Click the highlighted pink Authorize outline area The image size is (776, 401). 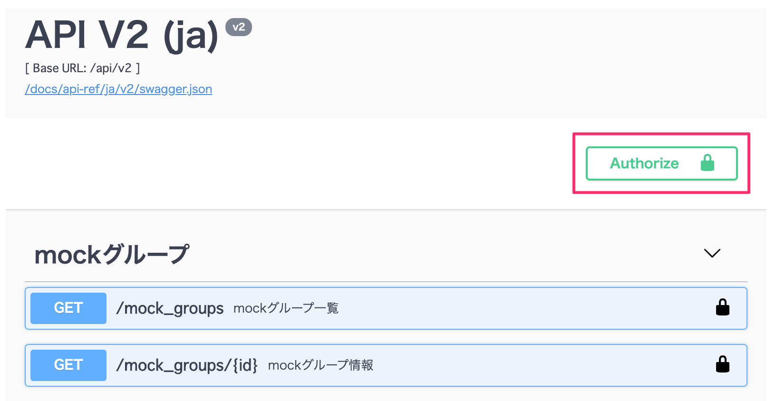661,163
